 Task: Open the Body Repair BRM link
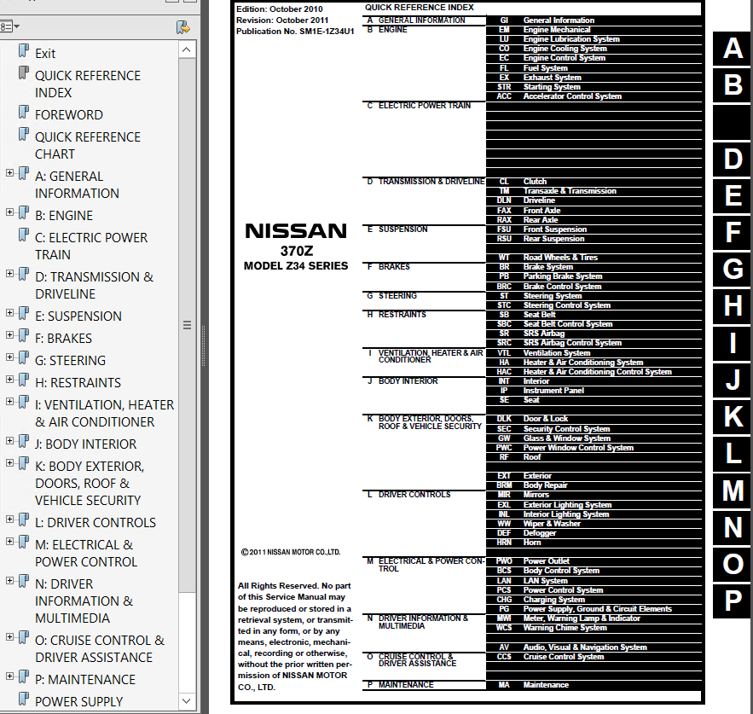[x=545, y=485]
